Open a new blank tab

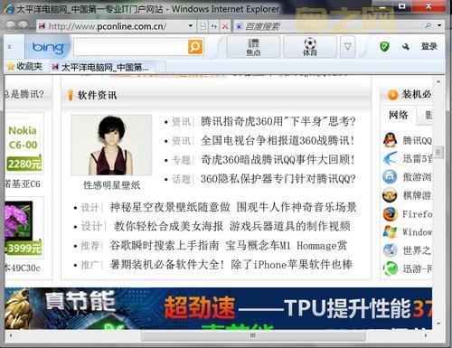(160, 67)
